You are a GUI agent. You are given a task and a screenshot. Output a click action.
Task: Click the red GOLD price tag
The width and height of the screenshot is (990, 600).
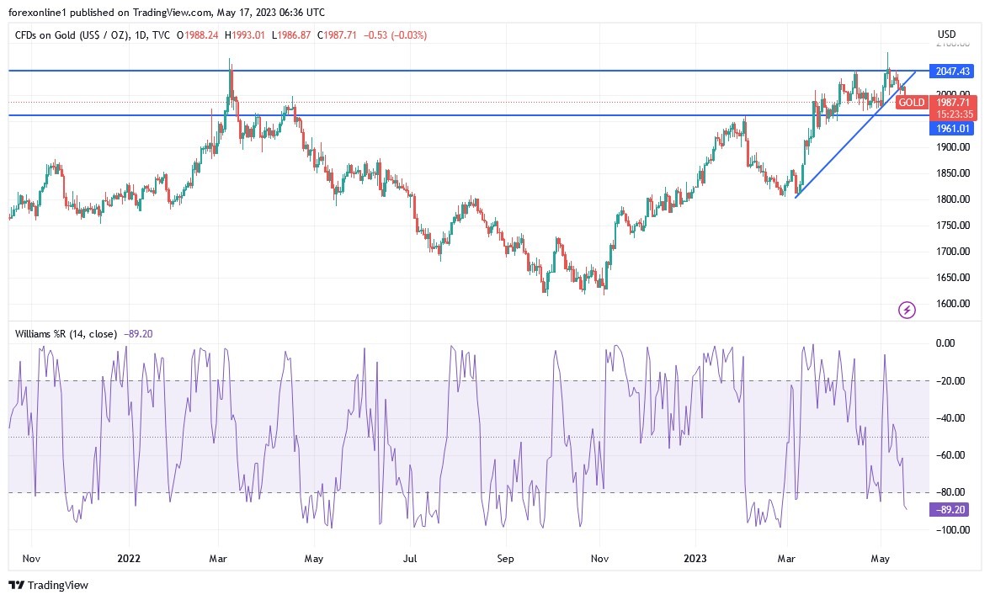click(x=911, y=102)
